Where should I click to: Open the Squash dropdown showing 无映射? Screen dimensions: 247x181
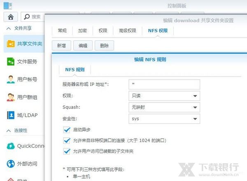pos(164,107)
